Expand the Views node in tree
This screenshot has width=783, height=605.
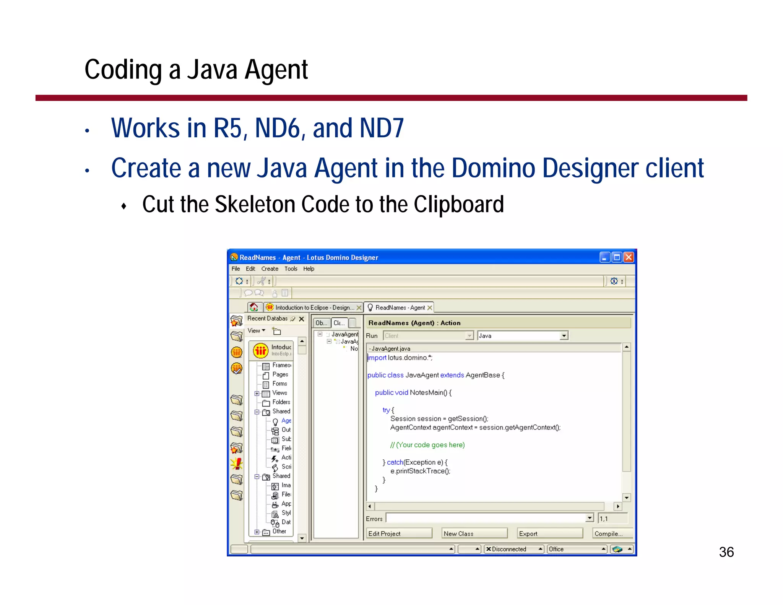(257, 394)
